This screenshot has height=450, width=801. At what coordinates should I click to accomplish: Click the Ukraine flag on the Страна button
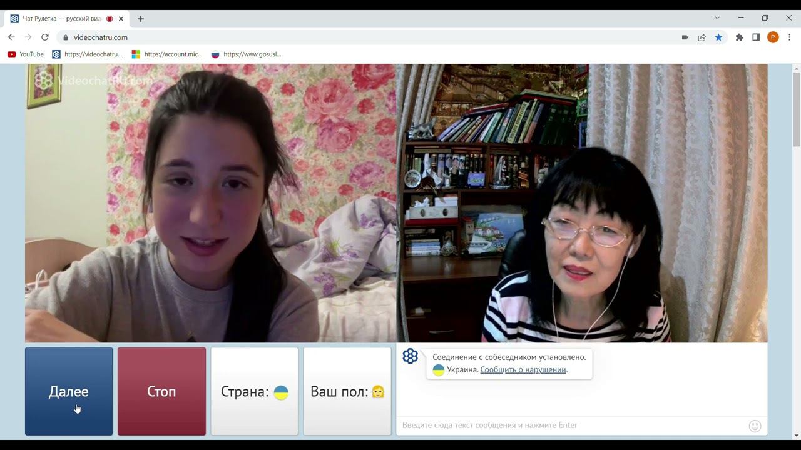pyautogui.click(x=281, y=392)
